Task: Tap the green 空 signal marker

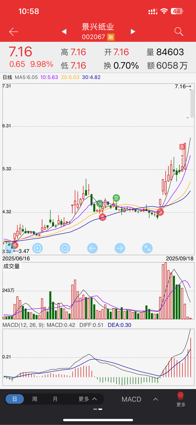Action: [x=116, y=198]
